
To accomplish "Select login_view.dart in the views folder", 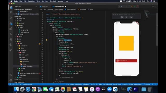I will click(28, 66).
